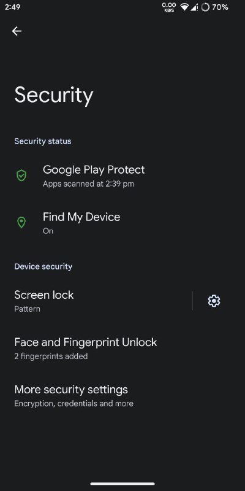Tap the bottom navigation gesture bar
The width and height of the screenshot is (245, 491).
coord(123,484)
